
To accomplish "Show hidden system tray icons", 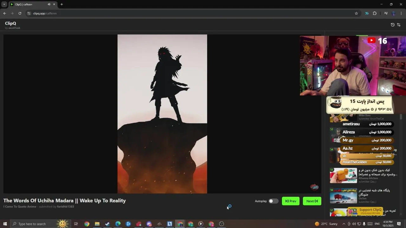I will [344, 224].
